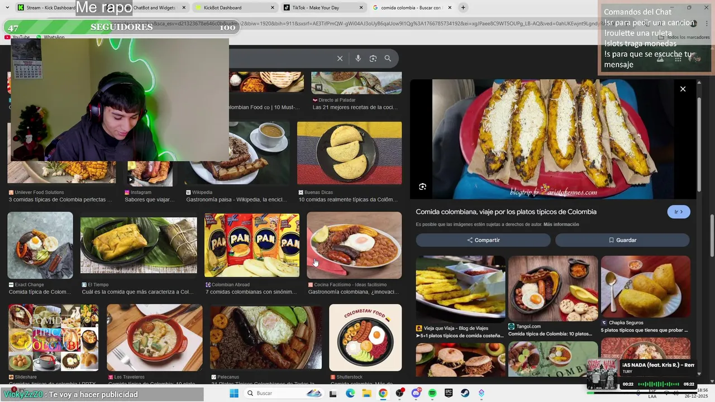715x402 pixels.
Task: Click the Compartir share button
Action: point(483,240)
